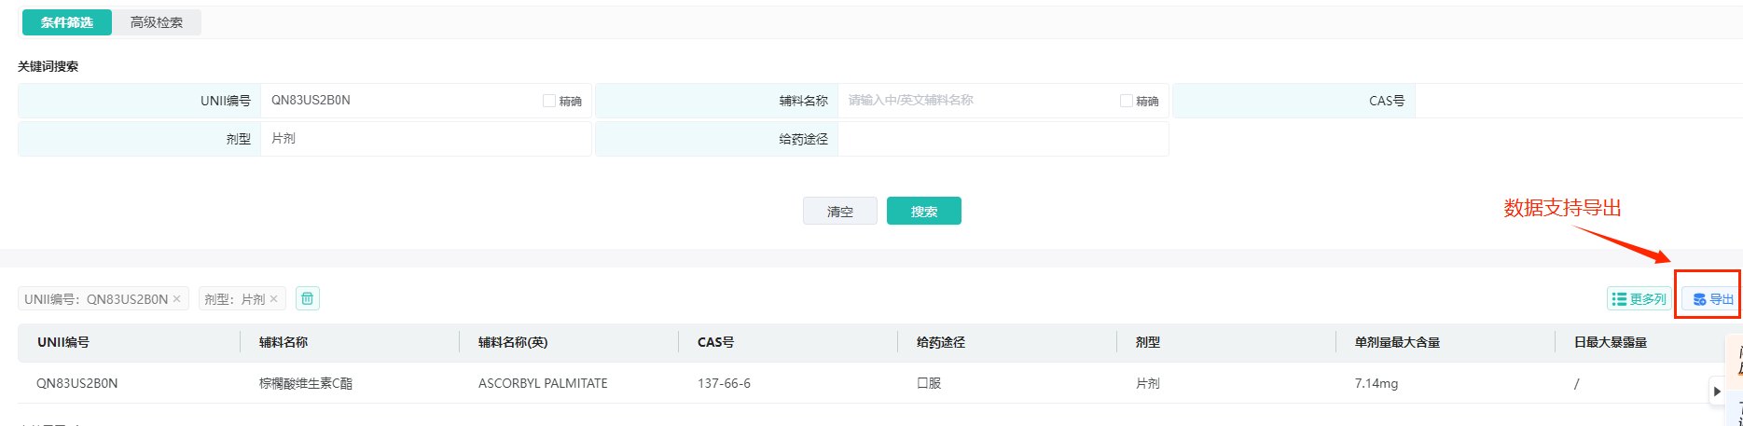The width and height of the screenshot is (1743, 426).
Task: Toggle 精确 checkbox for 辅料名称
Action: [x=1127, y=101]
